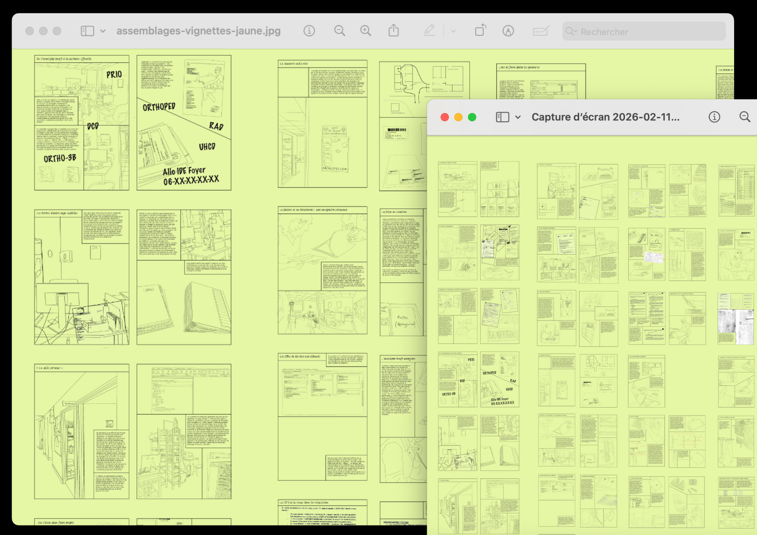Click the assemblages-vignettes-jaune.jpg window title
Image resolution: width=757 pixels, height=535 pixels.
199,31
